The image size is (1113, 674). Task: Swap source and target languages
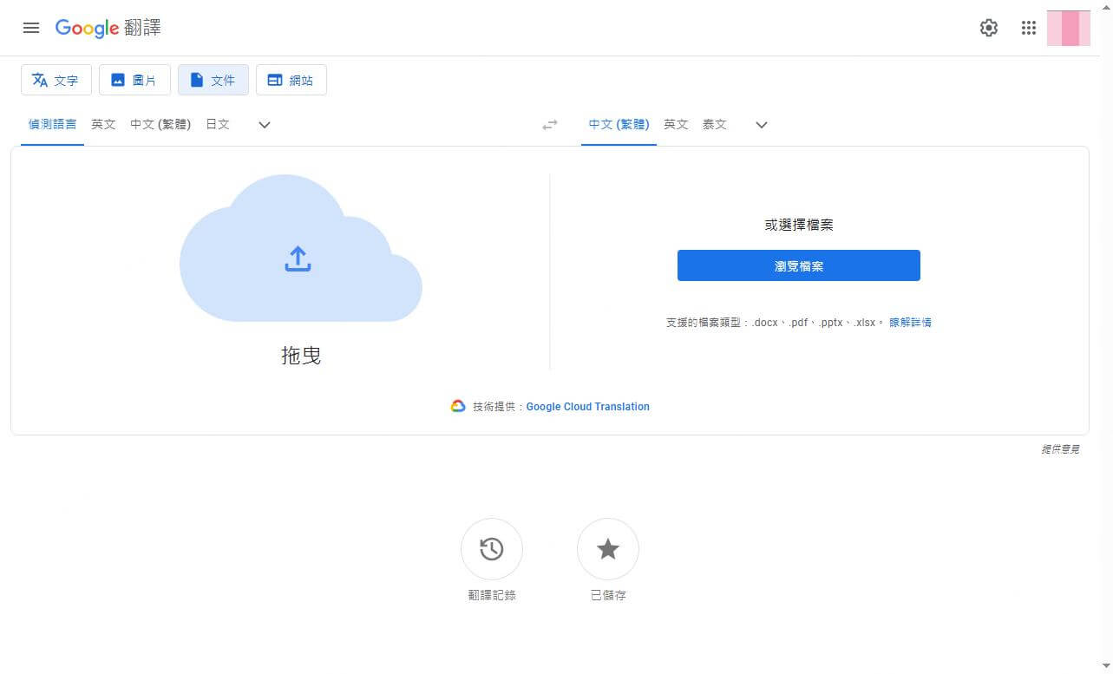550,125
